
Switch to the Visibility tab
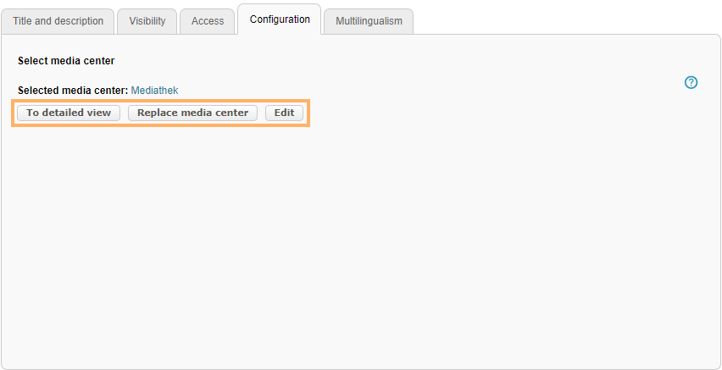[147, 21]
